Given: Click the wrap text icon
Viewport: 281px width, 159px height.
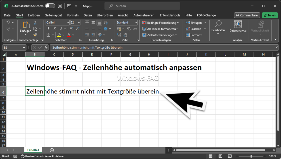Looking at the screenshot, I should tap(106, 22).
